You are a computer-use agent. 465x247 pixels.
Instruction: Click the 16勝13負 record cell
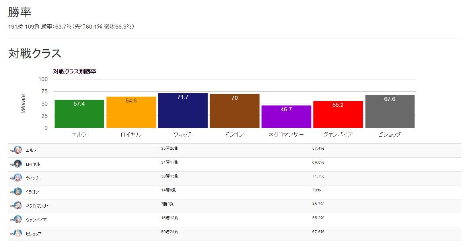click(x=169, y=218)
